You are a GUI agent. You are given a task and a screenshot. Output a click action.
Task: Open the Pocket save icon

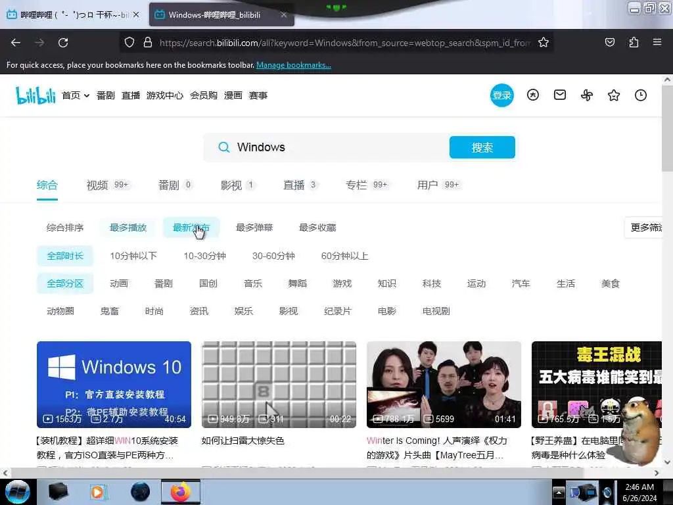609,42
